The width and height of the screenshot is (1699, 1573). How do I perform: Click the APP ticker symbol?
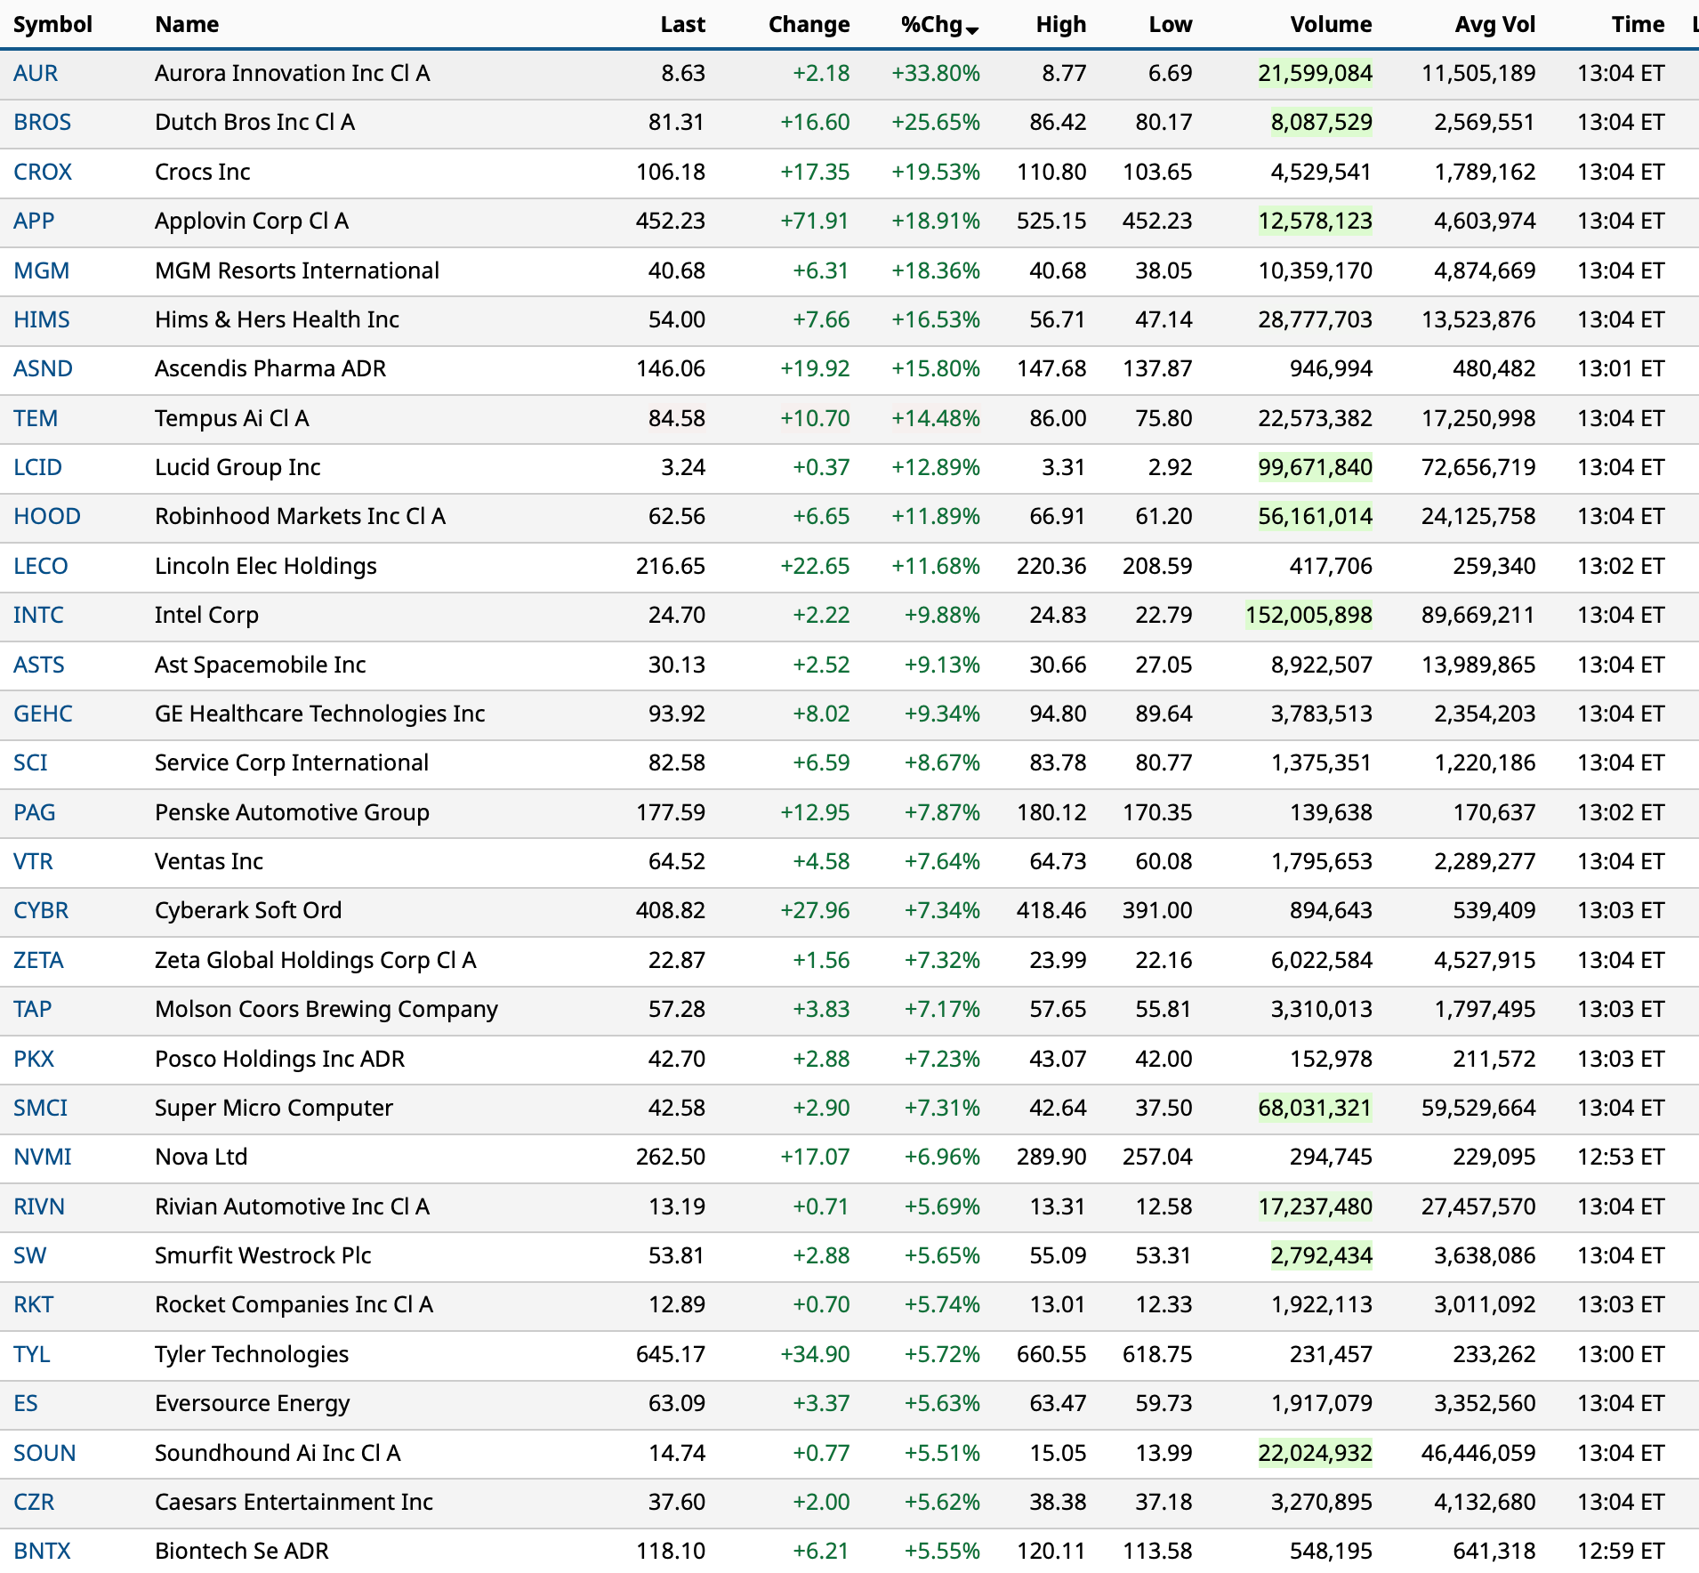coord(34,221)
